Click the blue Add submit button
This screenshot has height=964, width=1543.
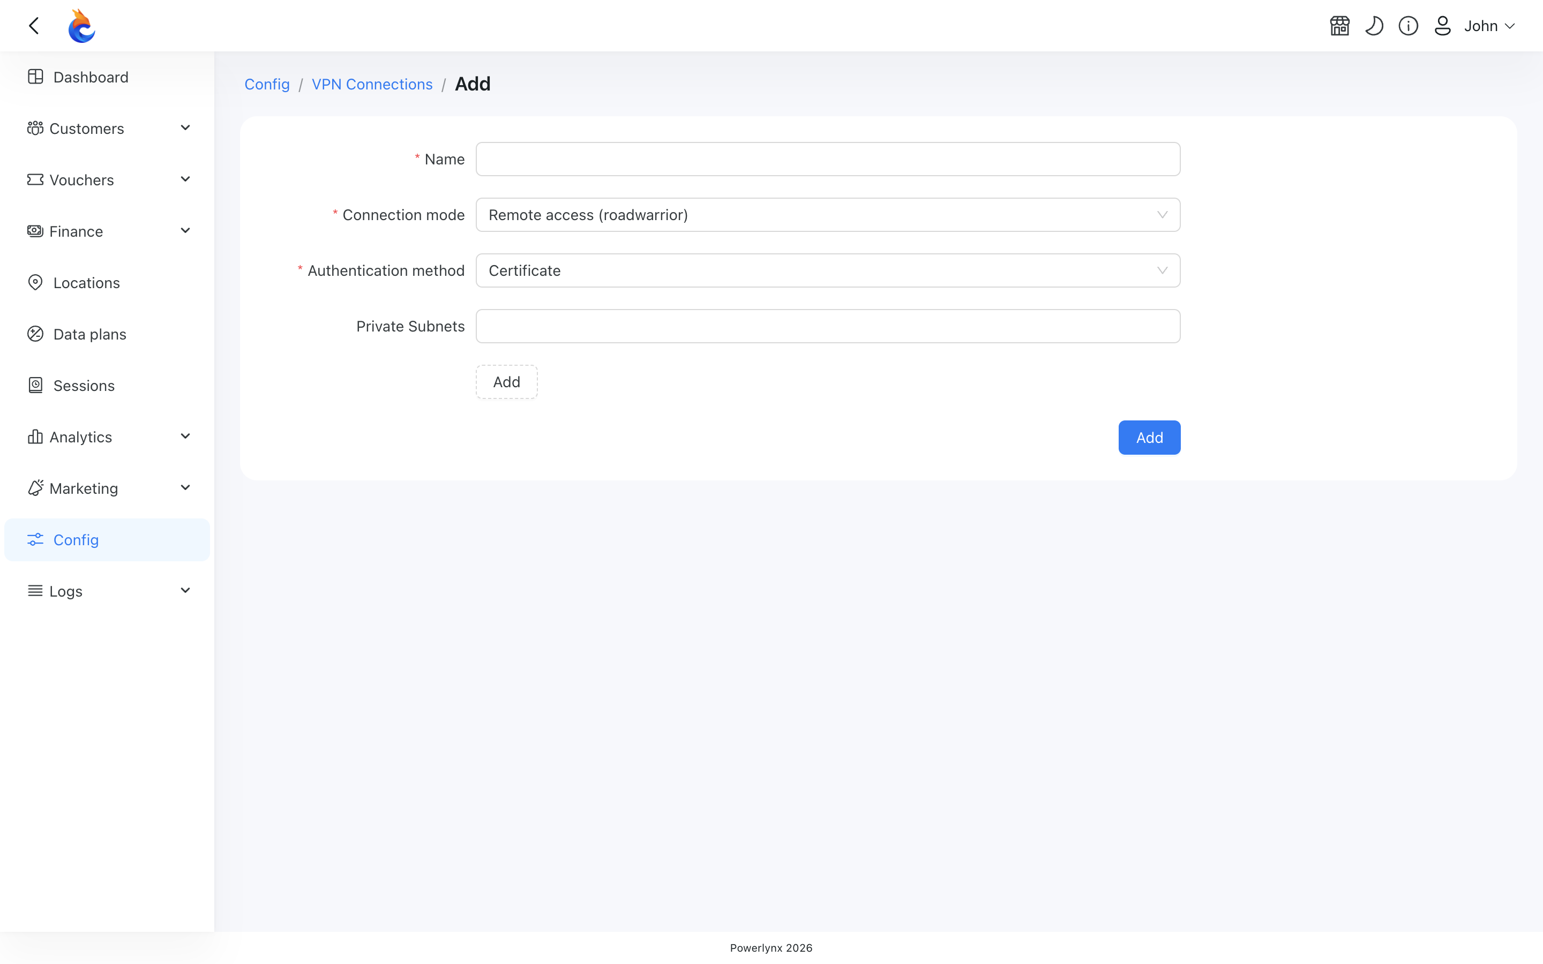point(1149,438)
